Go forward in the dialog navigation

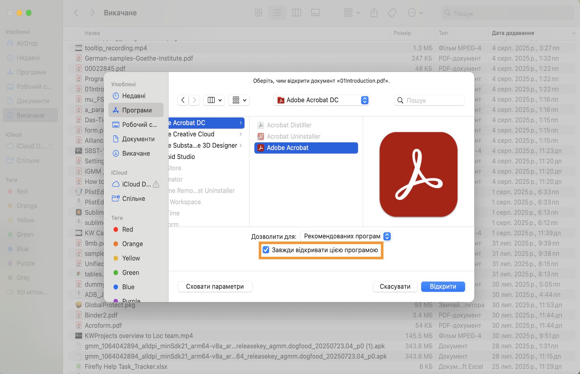pyautogui.click(x=195, y=100)
